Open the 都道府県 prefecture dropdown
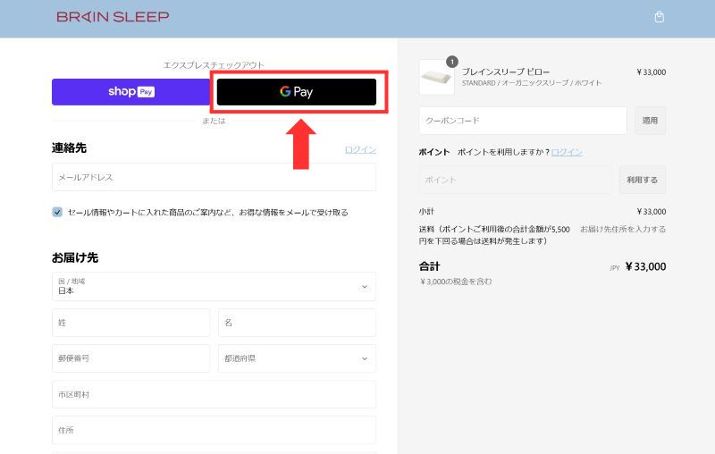Viewport: 715px width, 454px height. click(x=297, y=358)
